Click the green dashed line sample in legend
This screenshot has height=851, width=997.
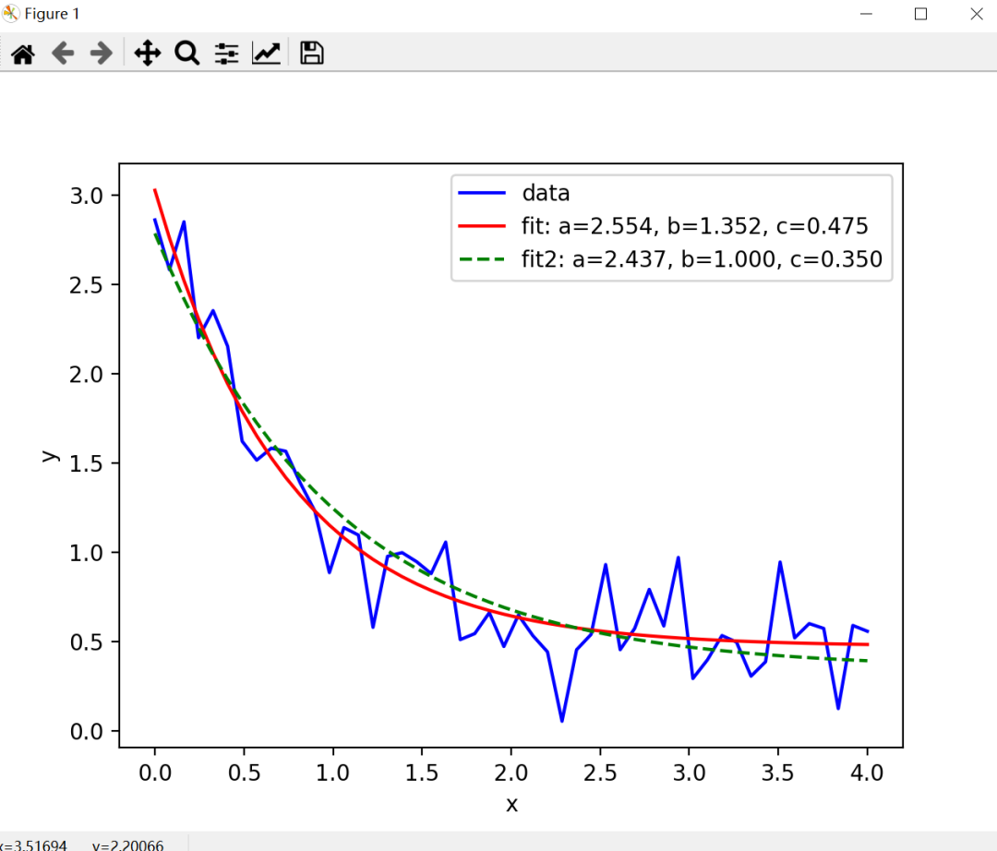(x=482, y=259)
